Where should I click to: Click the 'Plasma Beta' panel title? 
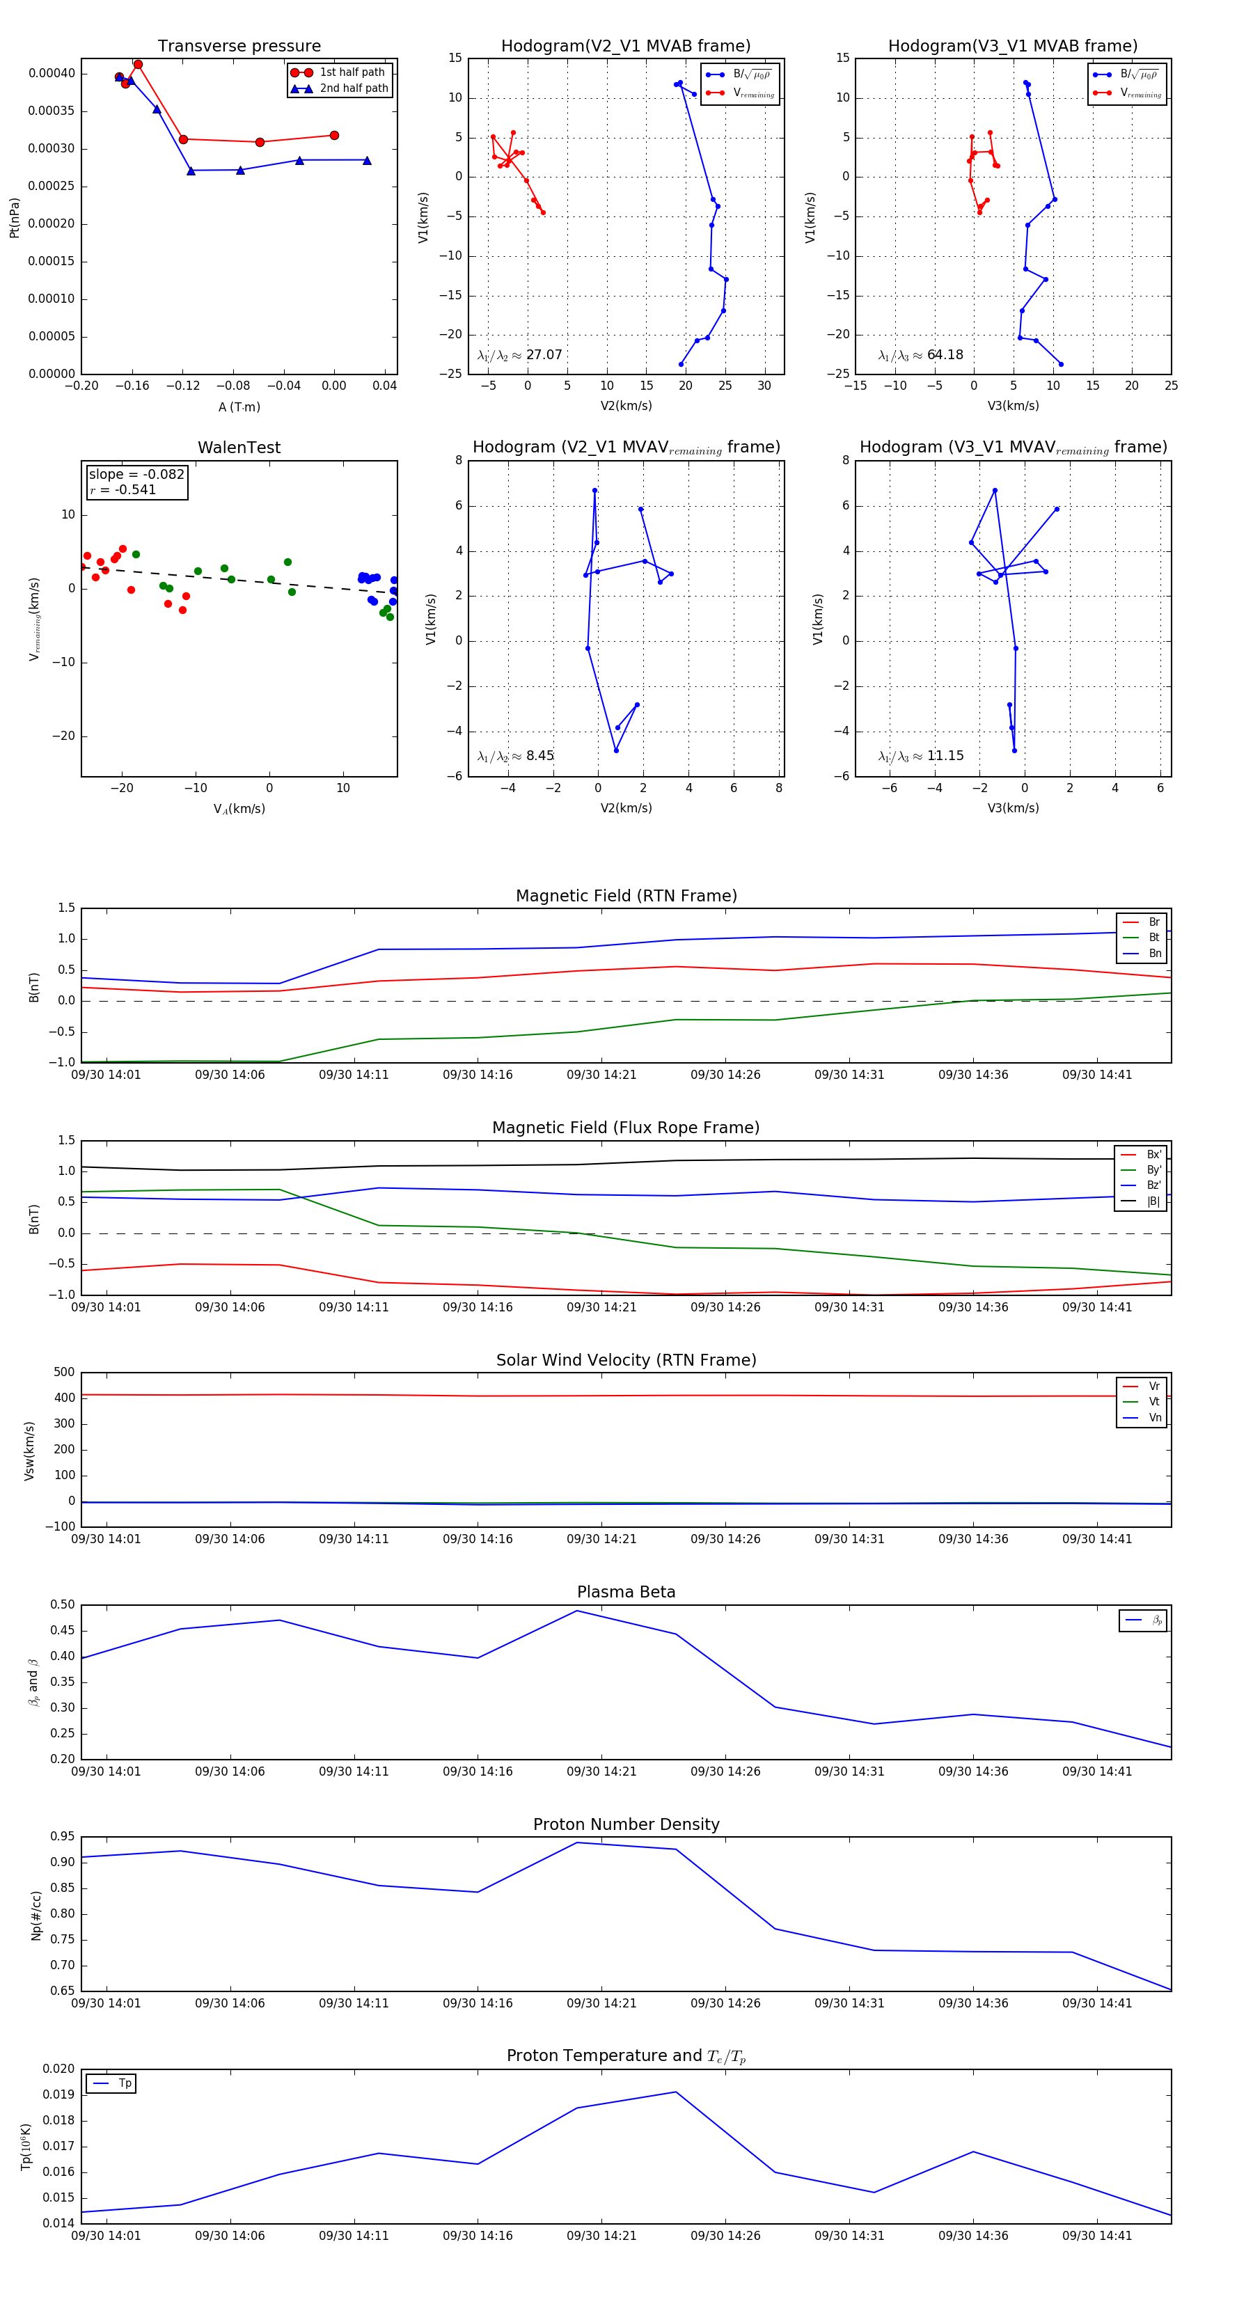point(626,1593)
